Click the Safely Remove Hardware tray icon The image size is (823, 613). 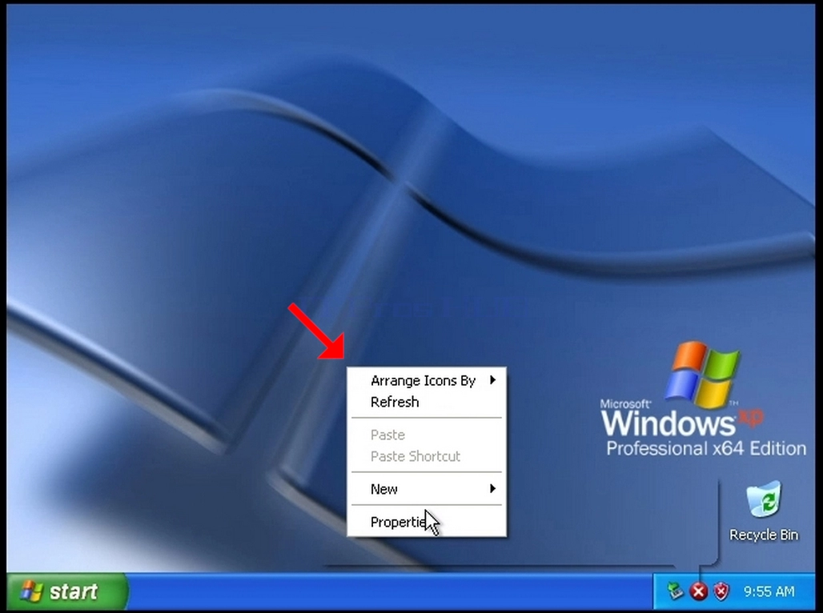tap(675, 591)
